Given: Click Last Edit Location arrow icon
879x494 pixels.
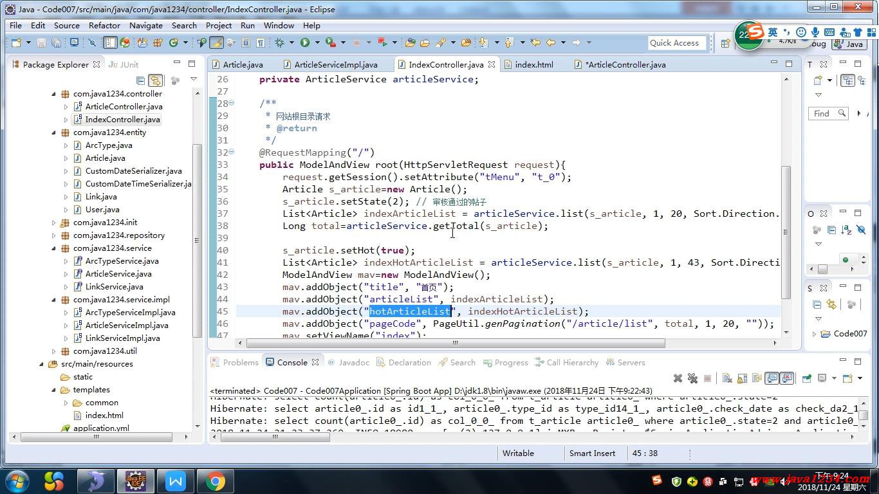Looking at the screenshot, I should 535,42.
